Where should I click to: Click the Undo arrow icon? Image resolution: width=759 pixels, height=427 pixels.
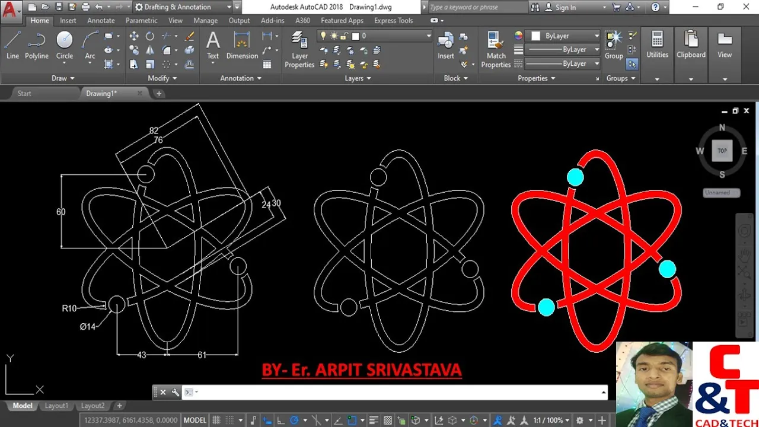click(x=98, y=7)
